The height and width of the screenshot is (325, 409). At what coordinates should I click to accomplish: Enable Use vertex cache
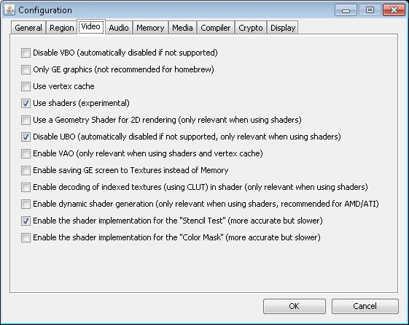click(x=26, y=86)
